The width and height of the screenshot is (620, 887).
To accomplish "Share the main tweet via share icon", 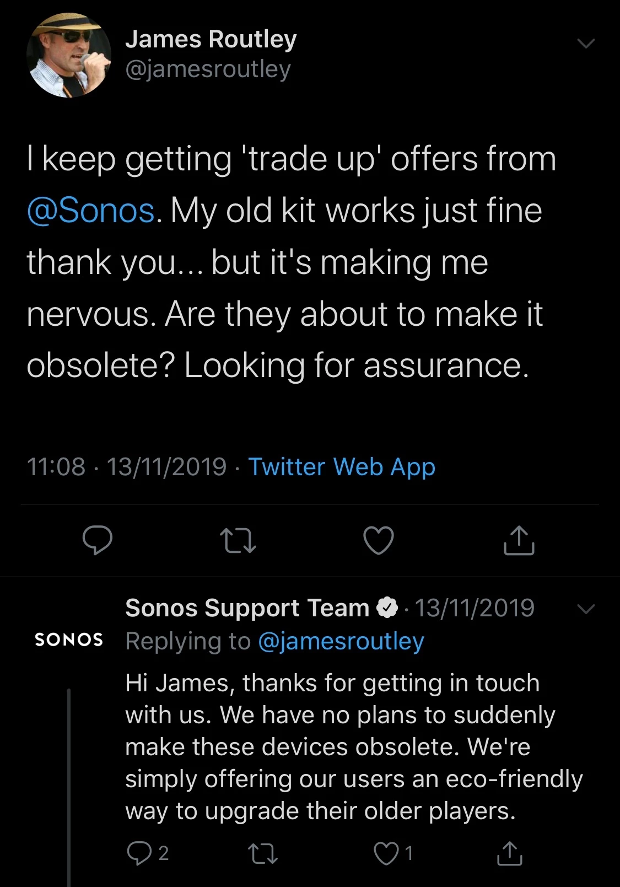I will pos(519,540).
